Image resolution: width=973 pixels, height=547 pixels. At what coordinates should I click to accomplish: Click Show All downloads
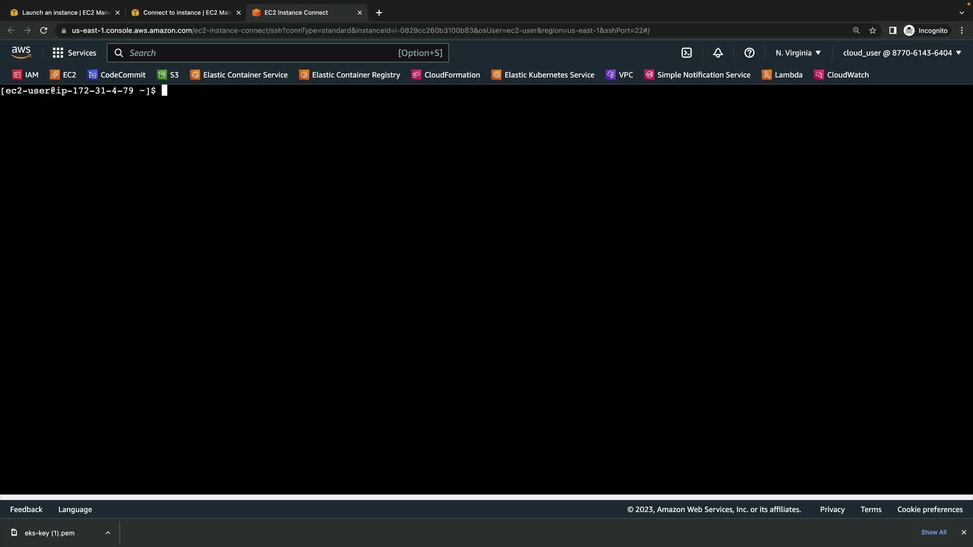coord(933,532)
